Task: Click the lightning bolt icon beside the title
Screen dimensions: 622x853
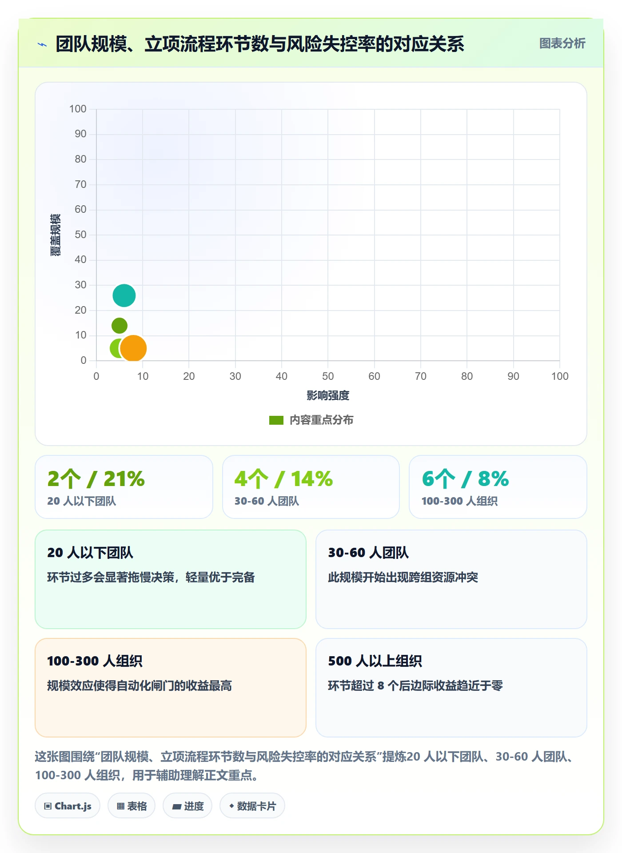Action: coord(42,44)
